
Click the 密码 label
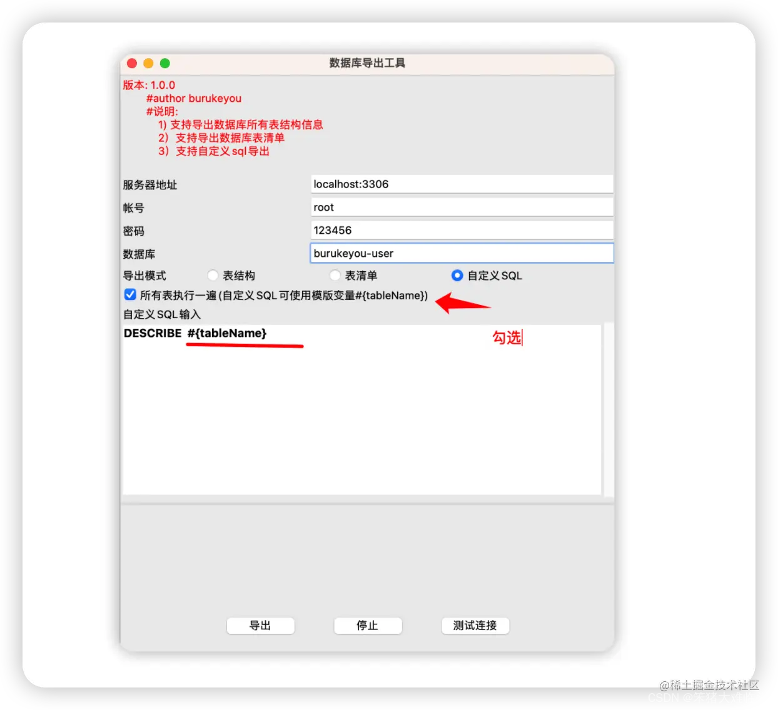(133, 231)
